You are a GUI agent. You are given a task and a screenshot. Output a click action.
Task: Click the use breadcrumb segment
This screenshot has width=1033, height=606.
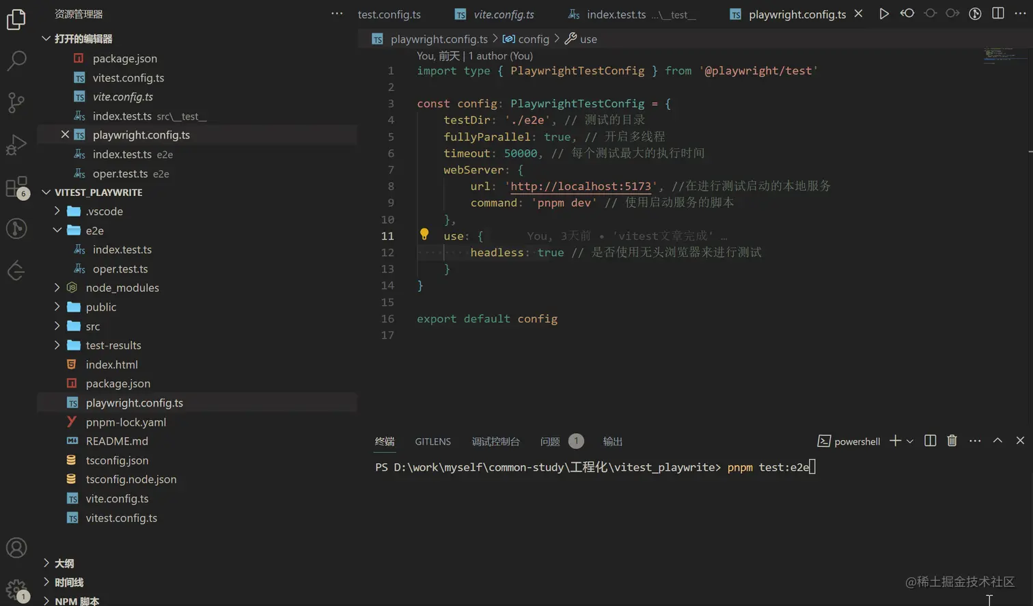tap(581, 39)
